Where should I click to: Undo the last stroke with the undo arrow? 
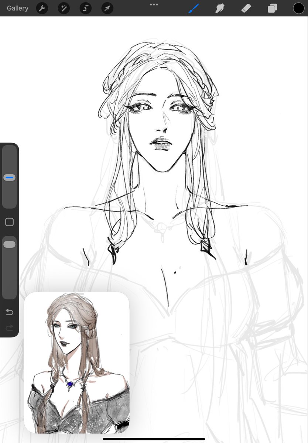coord(10,312)
